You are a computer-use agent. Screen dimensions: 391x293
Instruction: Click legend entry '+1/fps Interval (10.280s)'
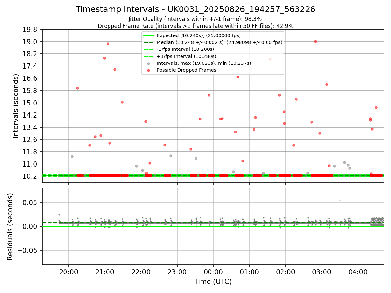tap(186, 56)
